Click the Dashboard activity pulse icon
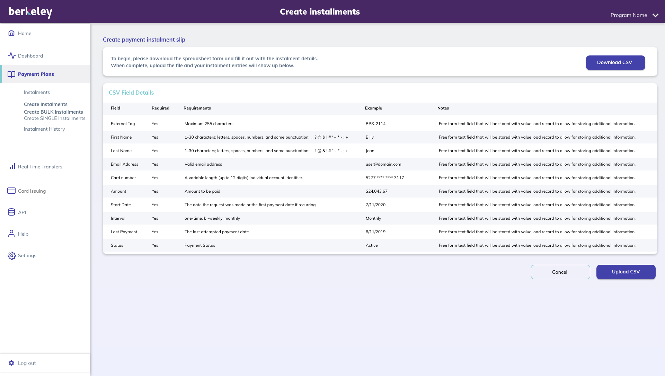 coord(12,56)
